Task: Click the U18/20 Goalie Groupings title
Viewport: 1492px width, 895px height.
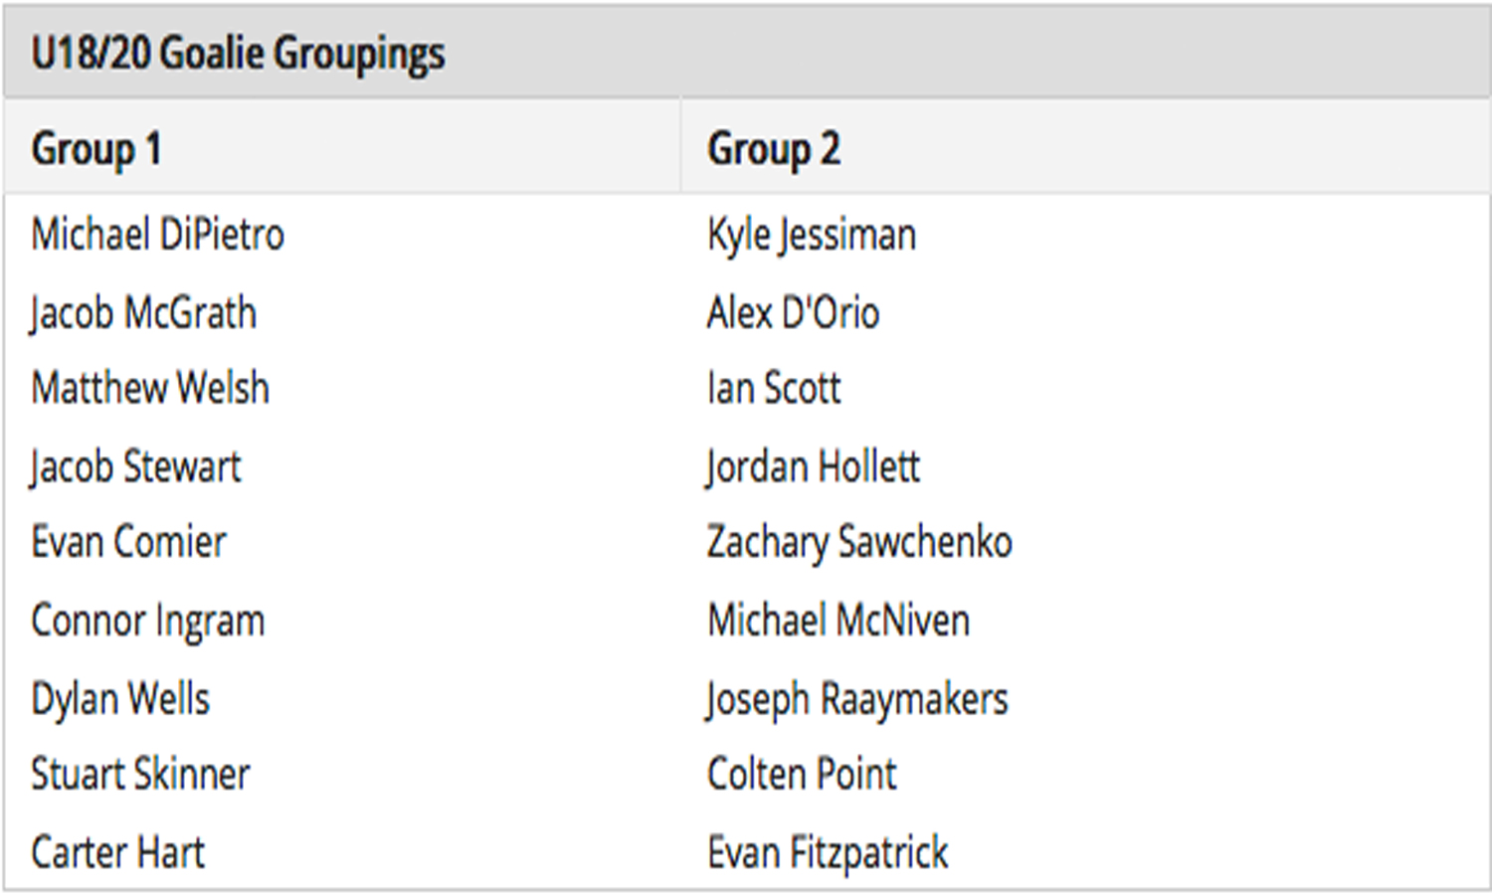Action: pos(238,54)
